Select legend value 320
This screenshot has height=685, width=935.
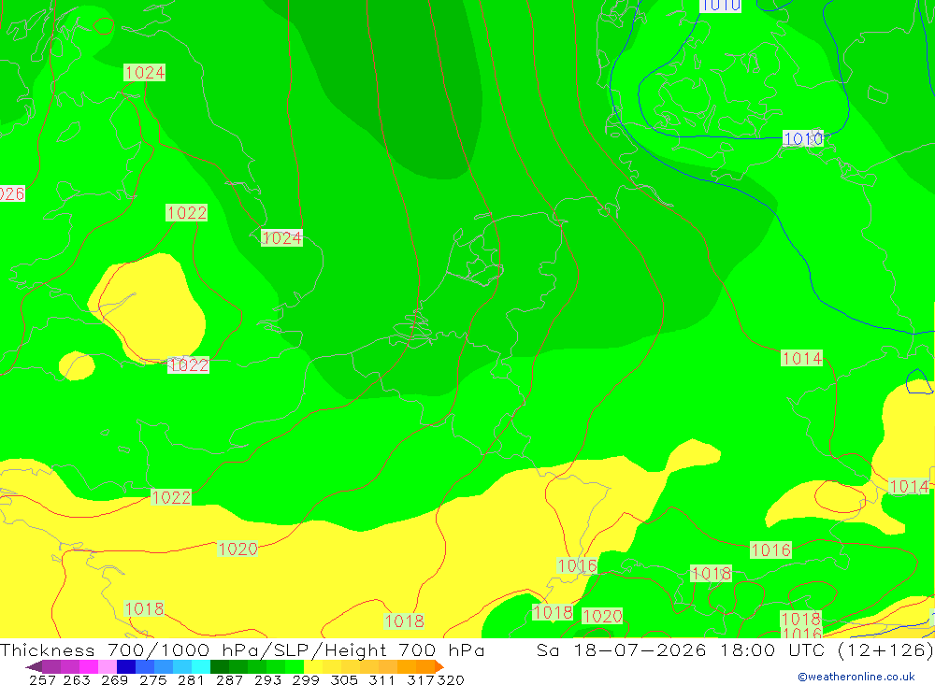[x=451, y=679]
